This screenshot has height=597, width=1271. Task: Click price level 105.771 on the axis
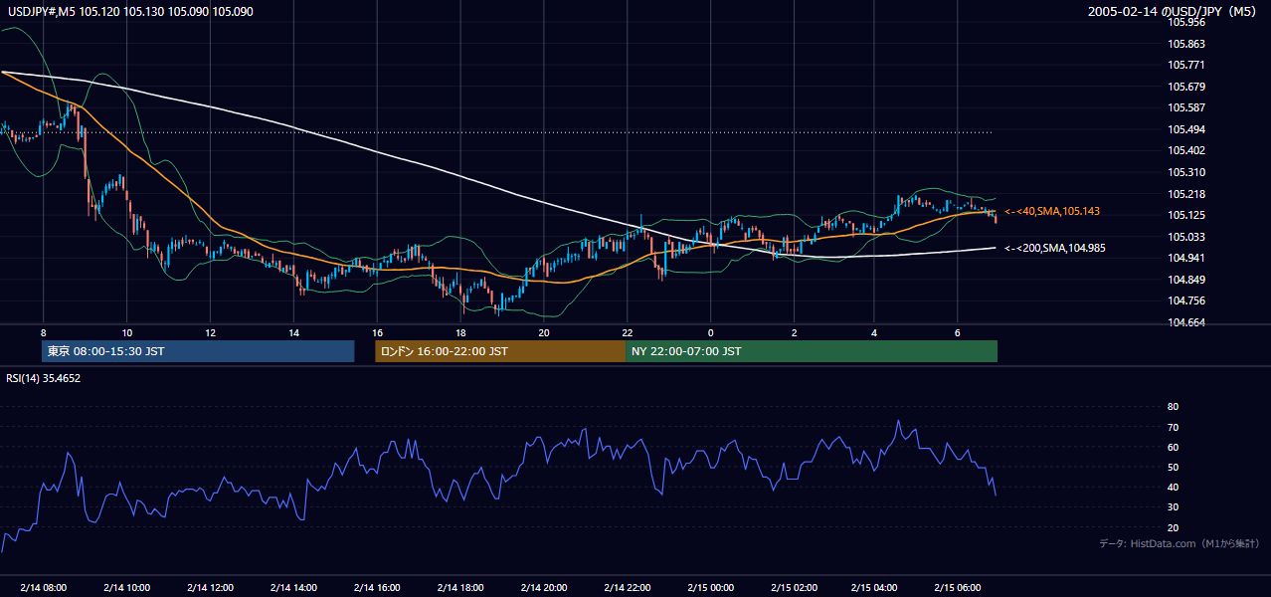click(1185, 65)
